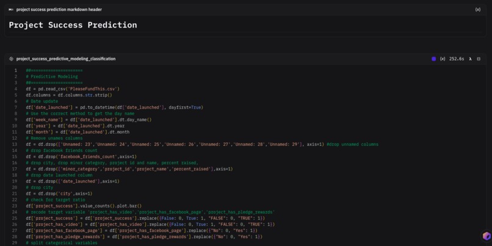The height and width of the screenshot is (246, 492).
Task: Open variables (x) of the markdown header cell
Action: [477, 10]
